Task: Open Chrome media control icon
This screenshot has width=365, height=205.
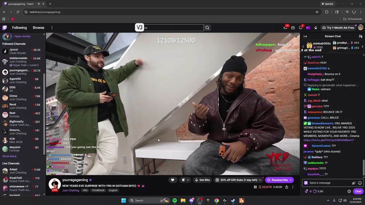Action: tap(347, 12)
